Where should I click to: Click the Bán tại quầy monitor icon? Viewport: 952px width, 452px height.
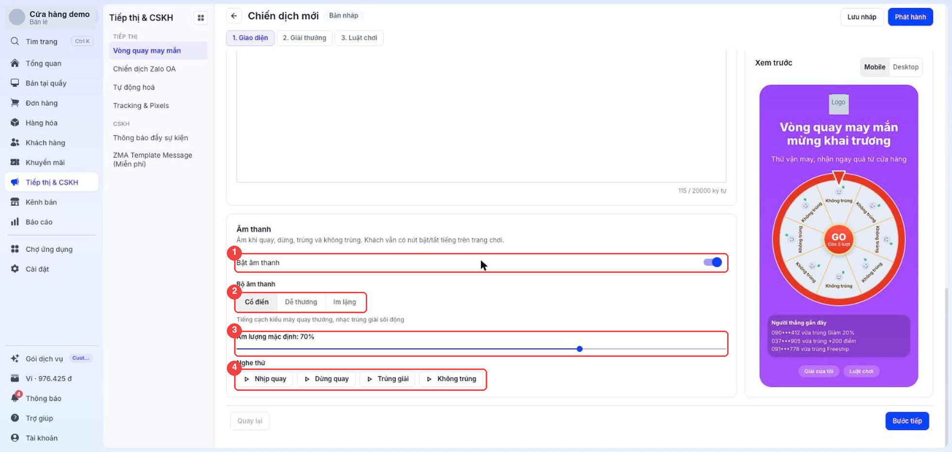(15, 83)
